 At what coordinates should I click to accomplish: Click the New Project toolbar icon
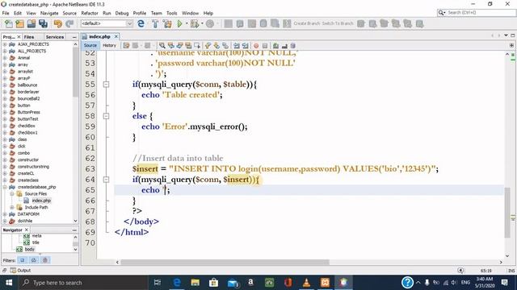click(x=19, y=23)
